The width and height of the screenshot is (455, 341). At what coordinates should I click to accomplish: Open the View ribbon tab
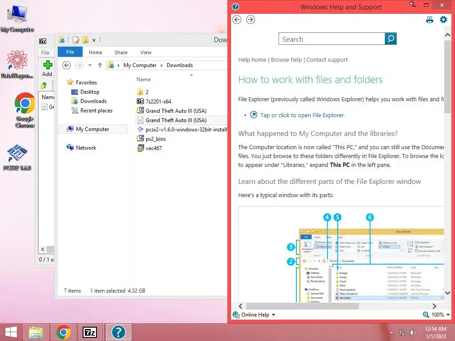tap(146, 52)
